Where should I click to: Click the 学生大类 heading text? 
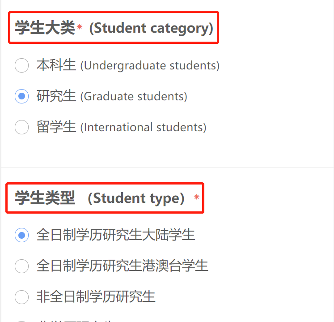click(45, 28)
